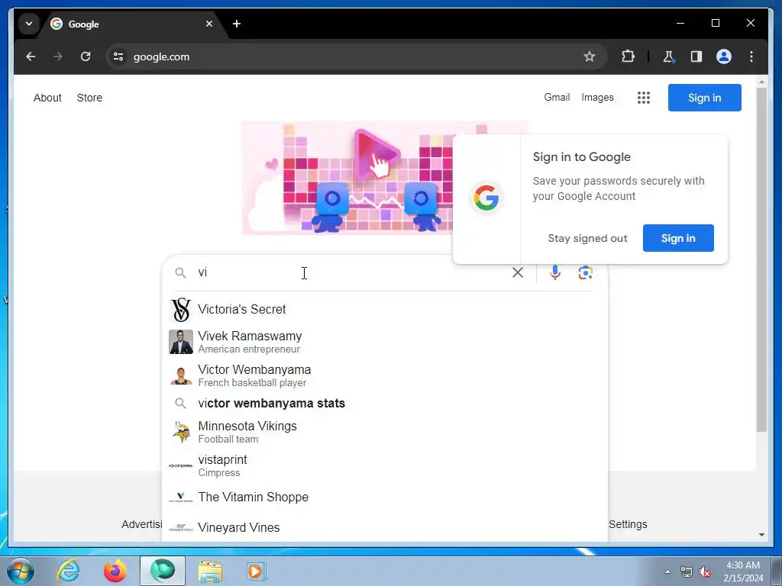The width and height of the screenshot is (782, 586).
Task: Click the page vertical scrollbar thumb
Action: (761, 259)
